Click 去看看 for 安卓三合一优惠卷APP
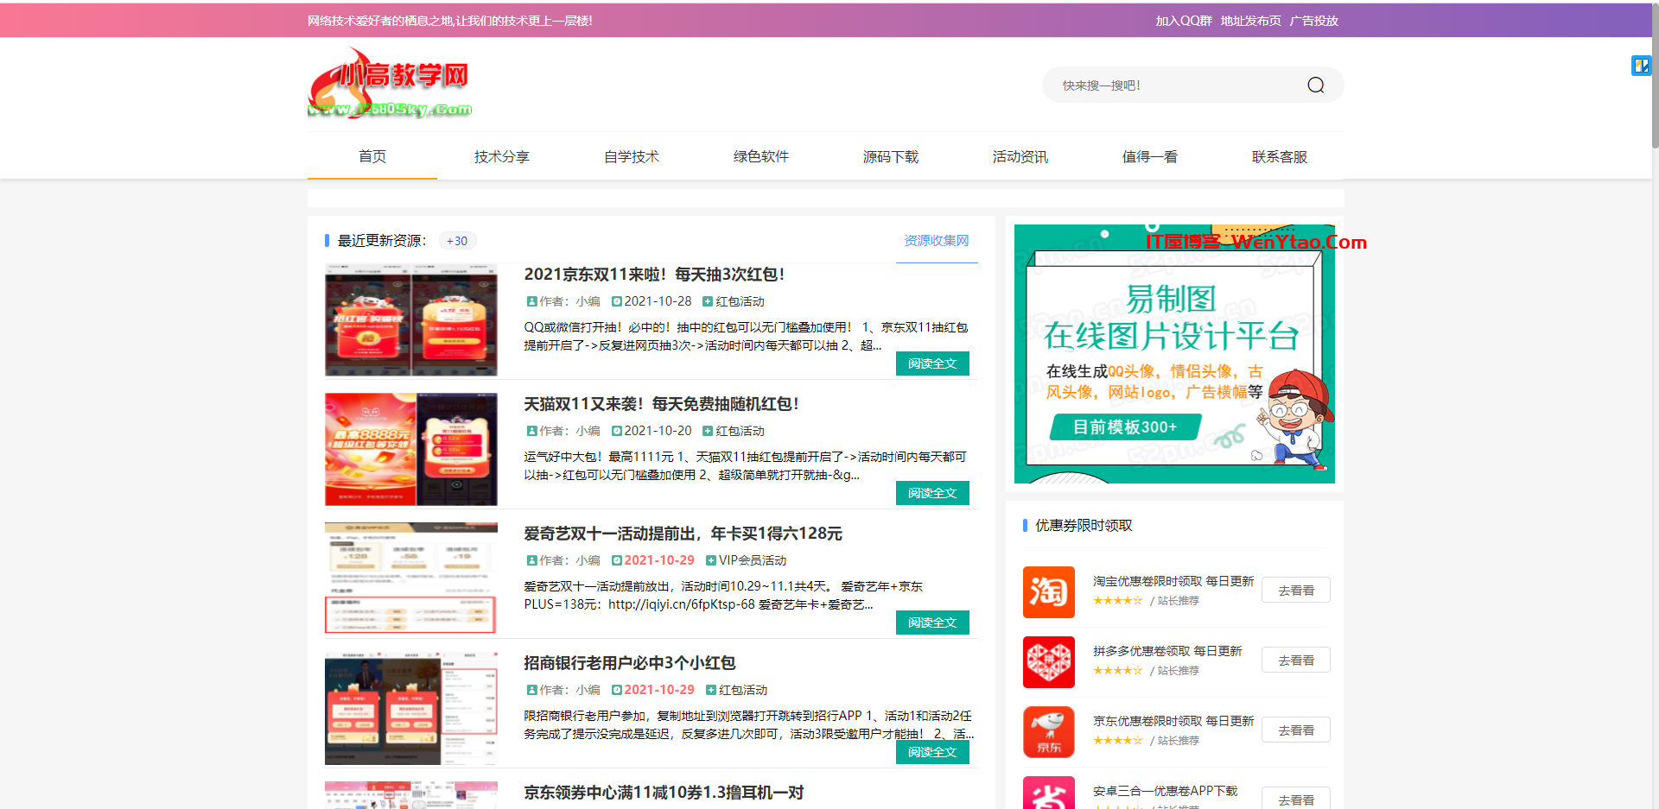This screenshot has width=1659, height=809. (x=1296, y=799)
